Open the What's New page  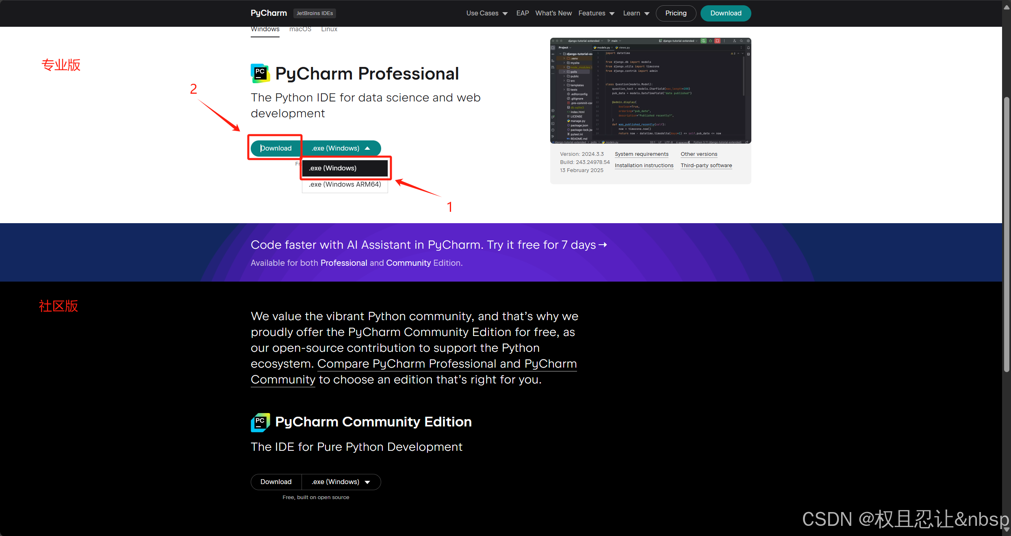[x=553, y=13]
